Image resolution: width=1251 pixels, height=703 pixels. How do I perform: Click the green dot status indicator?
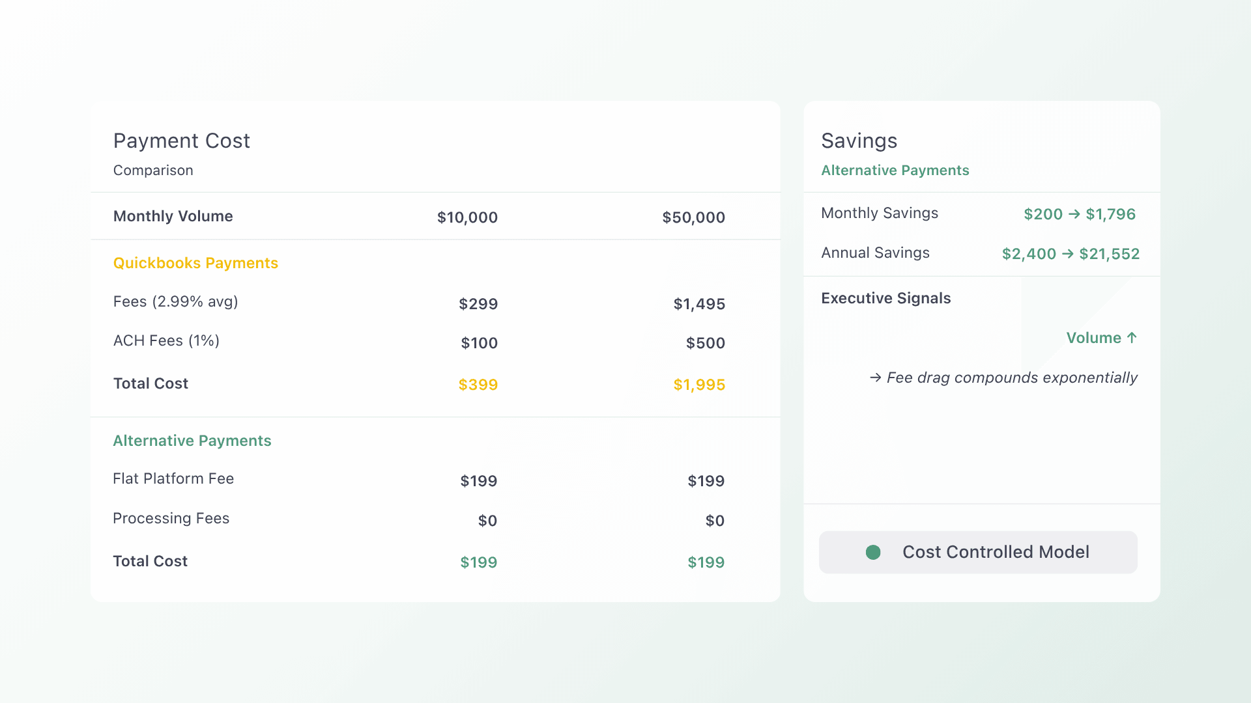tap(873, 553)
